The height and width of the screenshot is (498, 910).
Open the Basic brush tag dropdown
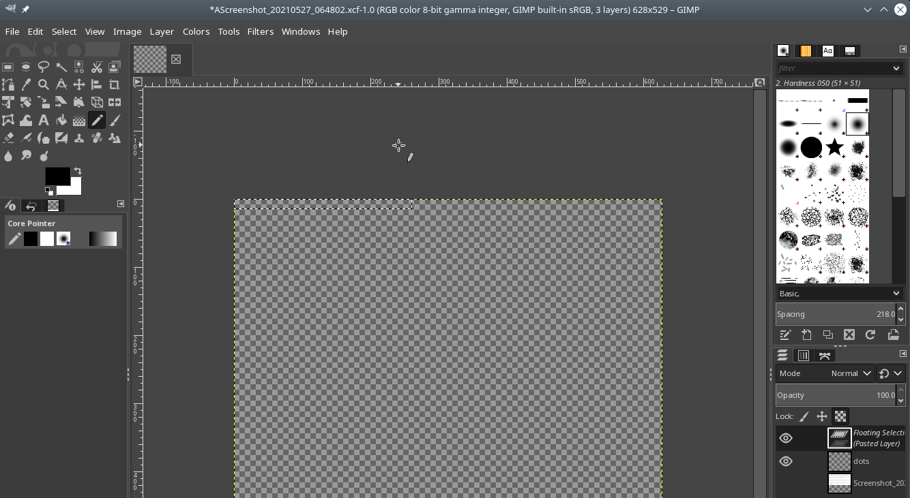click(840, 293)
